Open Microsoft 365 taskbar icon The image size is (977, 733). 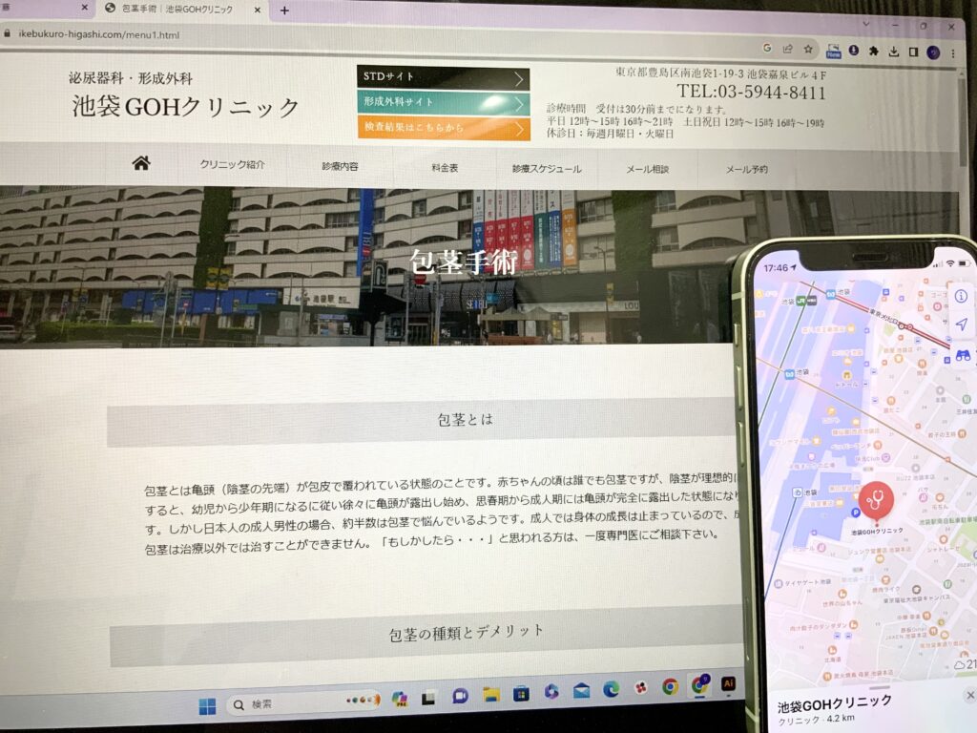(x=551, y=691)
